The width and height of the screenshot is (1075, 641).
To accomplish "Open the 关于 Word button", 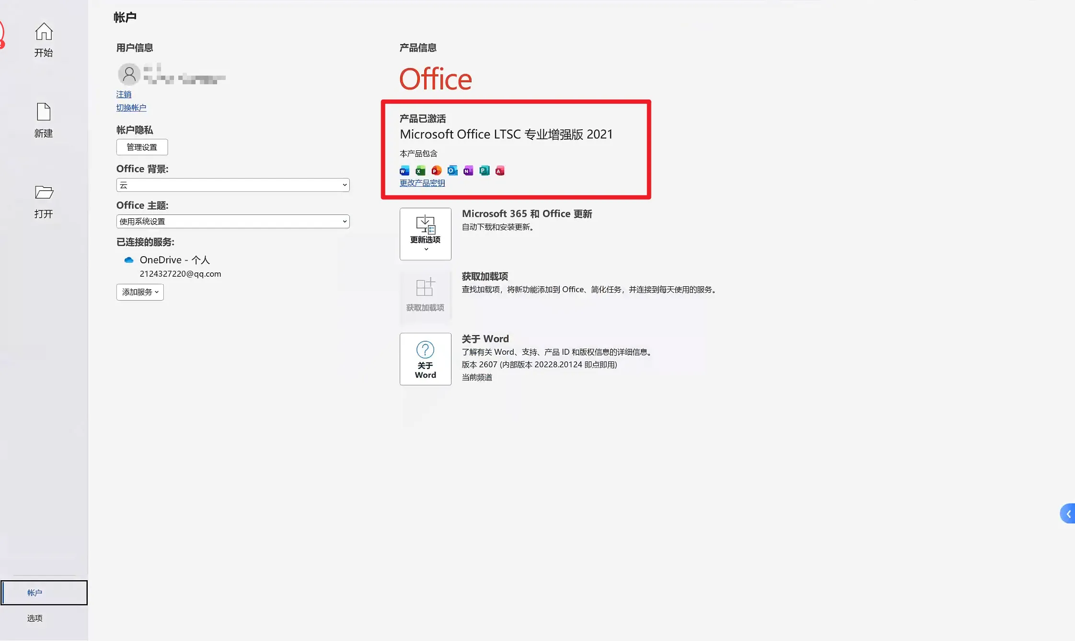I will pos(426,359).
